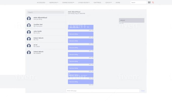The width and height of the screenshot is (172, 101).
Task: Click the red user icon in navbar
Action: coord(153,3)
